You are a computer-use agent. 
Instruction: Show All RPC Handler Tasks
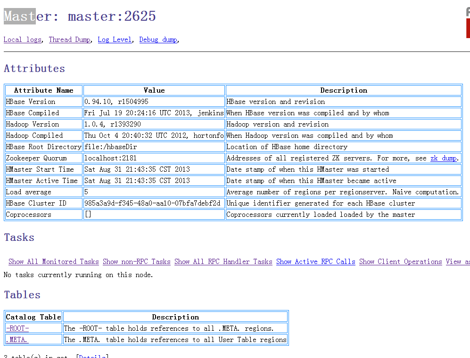[x=223, y=262]
